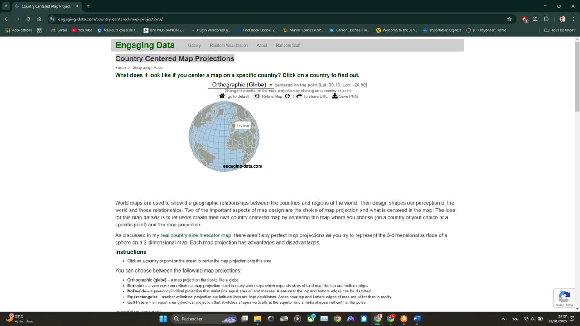580x326 pixels.
Task: Open the Random Visualization menu
Action: point(228,45)
